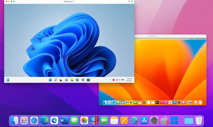Open Messages in the main Mac dock
The width and height of the screenshot is (213, 127).
[x=74, y=120]
